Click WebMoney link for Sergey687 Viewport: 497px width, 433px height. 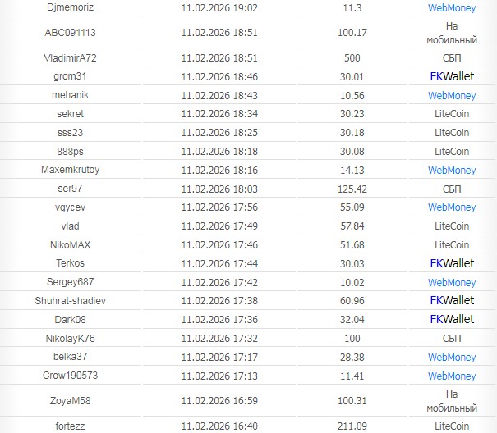click(451, 282)
